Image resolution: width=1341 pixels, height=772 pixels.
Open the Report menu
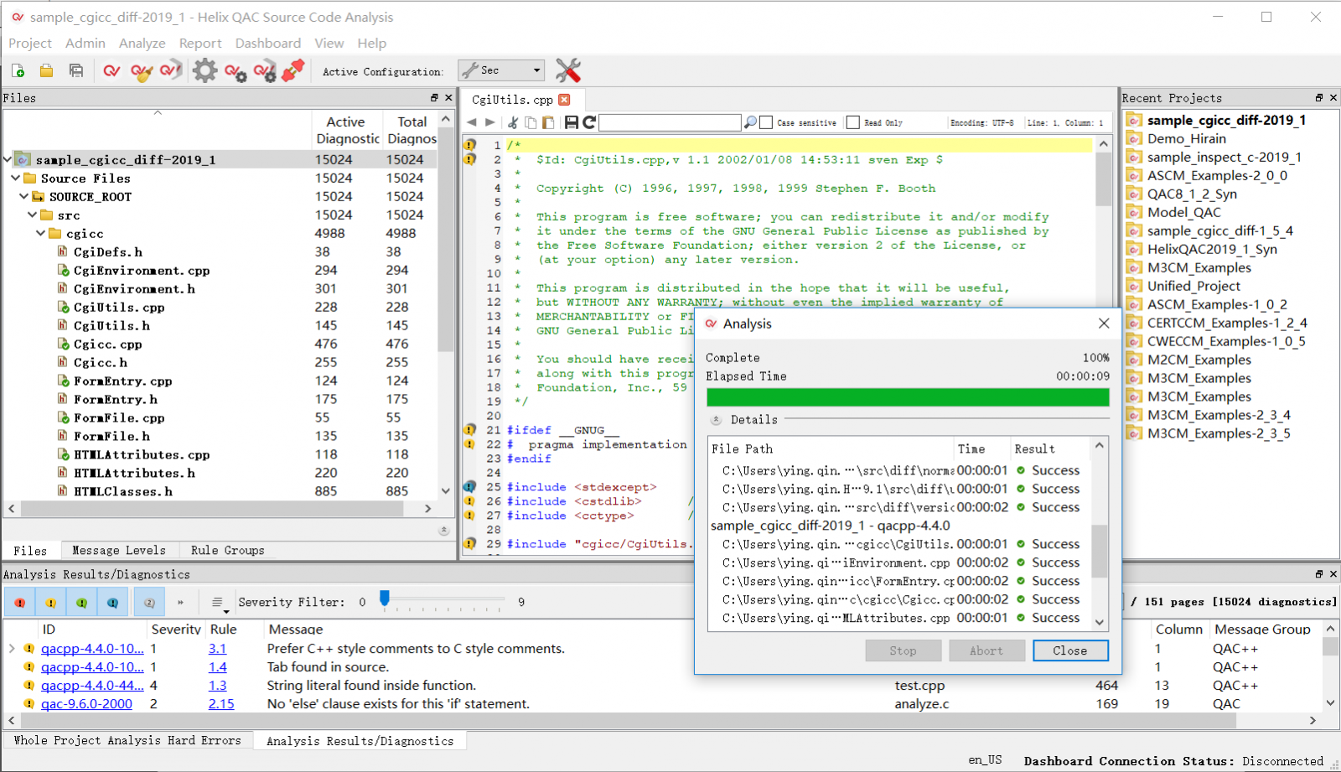[200, 43]
